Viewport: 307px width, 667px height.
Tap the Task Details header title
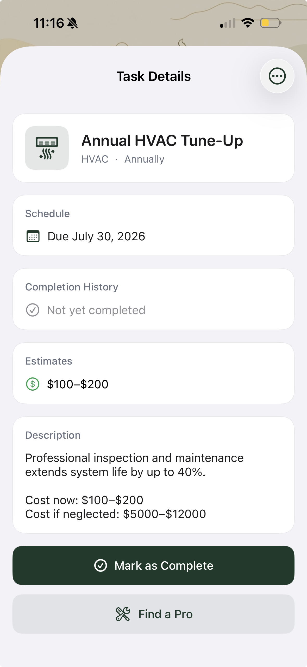click(154, 76)
